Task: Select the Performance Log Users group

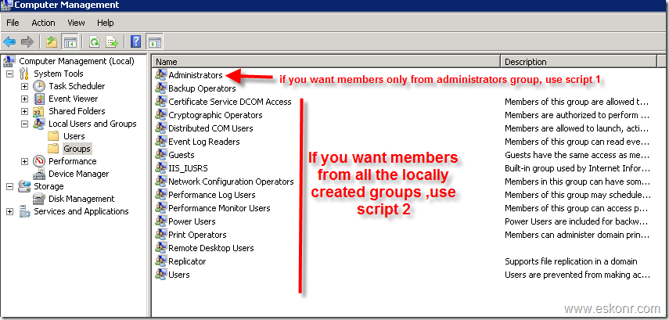Action: pyautogui.click(x=212, y=195)
